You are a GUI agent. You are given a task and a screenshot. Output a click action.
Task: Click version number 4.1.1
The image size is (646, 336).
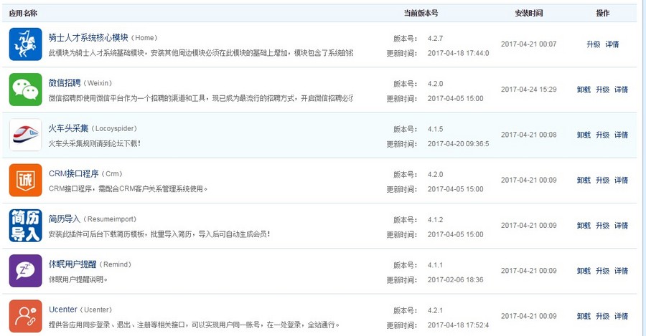click(435, 265)
